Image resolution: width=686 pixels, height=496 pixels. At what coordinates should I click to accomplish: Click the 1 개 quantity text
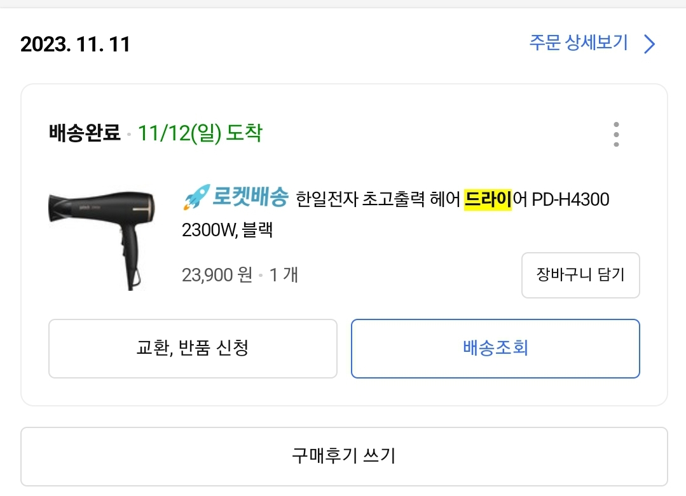(284, 275)
